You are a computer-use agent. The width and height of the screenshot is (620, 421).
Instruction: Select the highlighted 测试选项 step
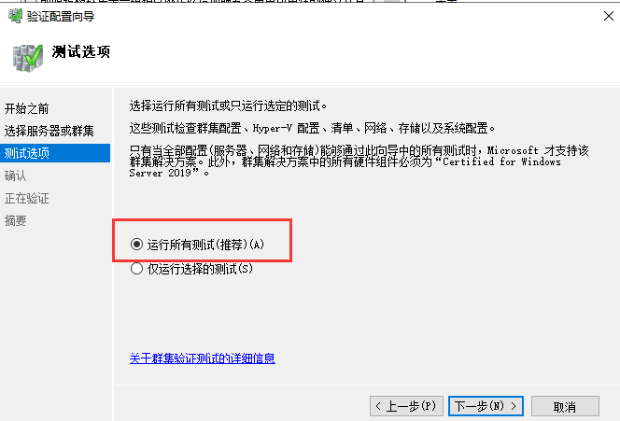55,153
